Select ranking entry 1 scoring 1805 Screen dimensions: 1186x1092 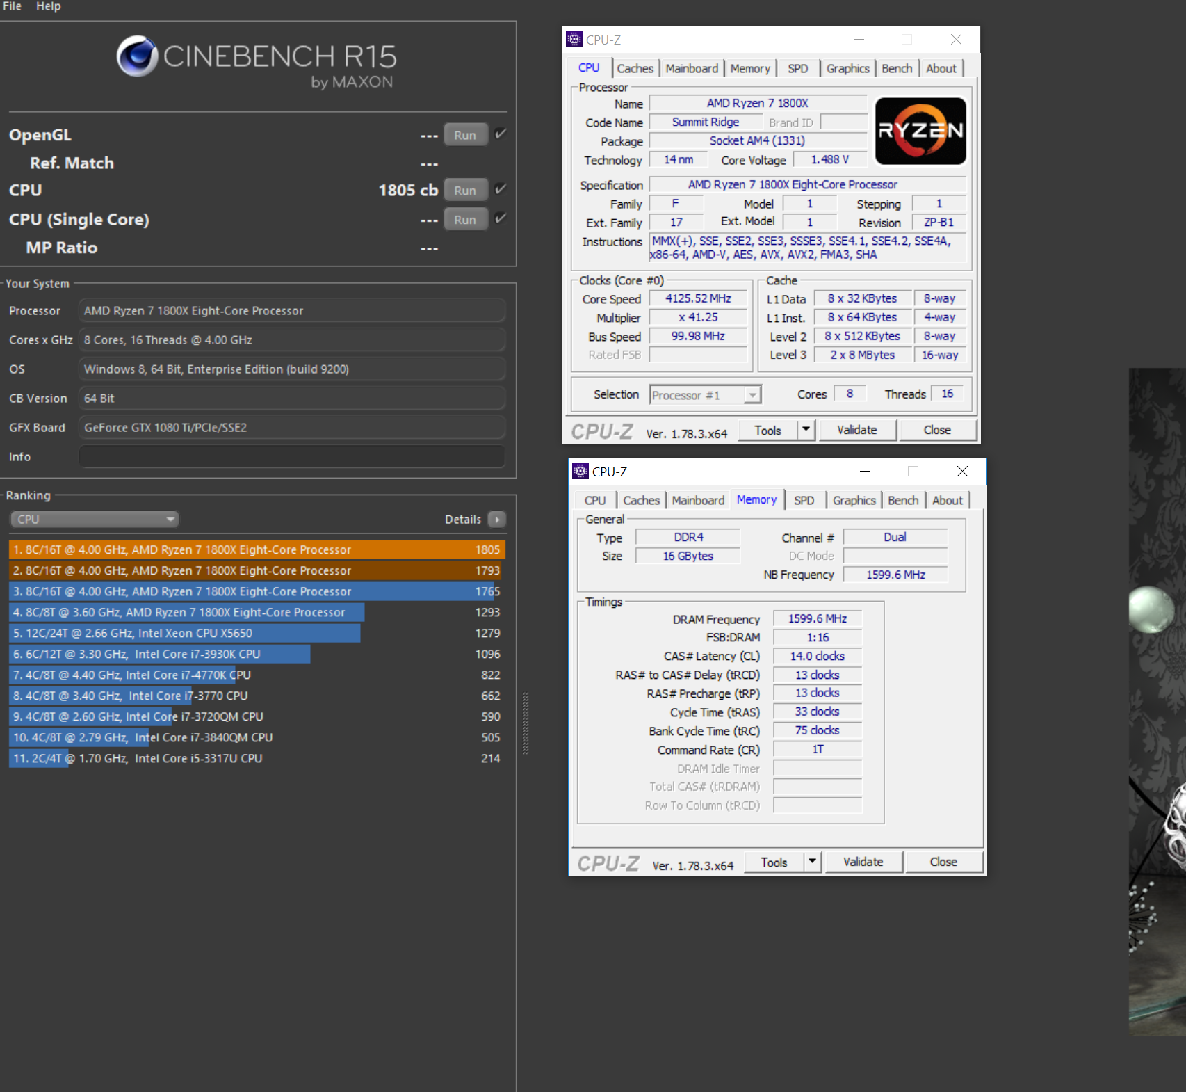click(257, 549)
